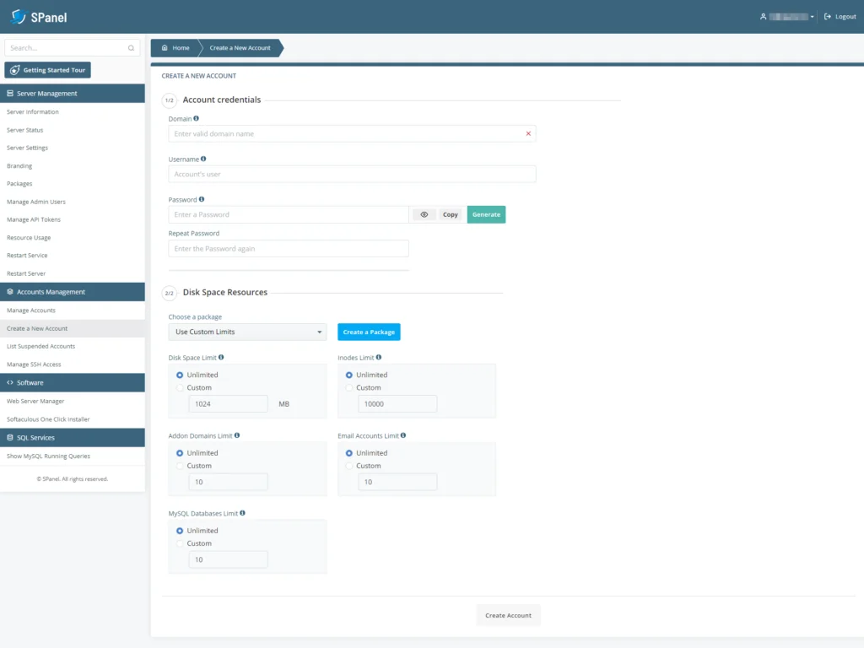Viewport: 864px width, 648px height.
Task: Select Custom for Disk Space Limit
Action: pyautogui.click(x=178, y=387)
